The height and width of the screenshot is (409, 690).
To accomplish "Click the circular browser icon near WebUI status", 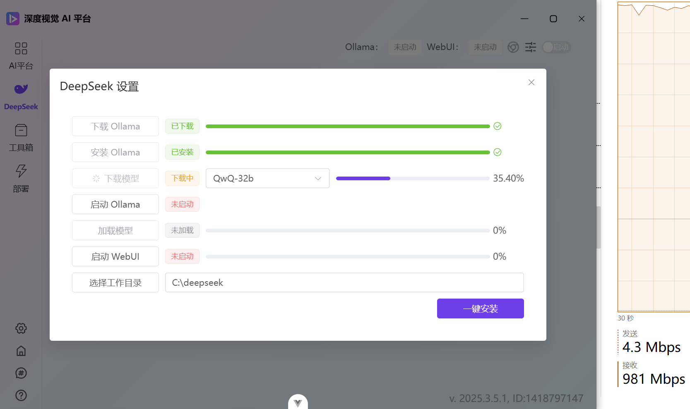I will tap(513, 47).
